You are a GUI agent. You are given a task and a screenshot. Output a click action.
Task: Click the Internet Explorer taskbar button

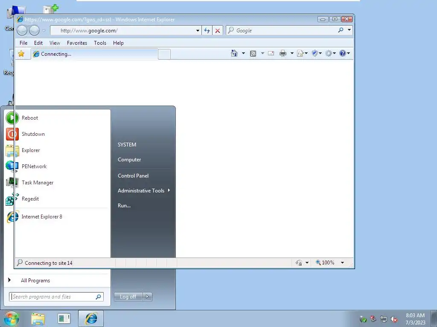[91, 318]
